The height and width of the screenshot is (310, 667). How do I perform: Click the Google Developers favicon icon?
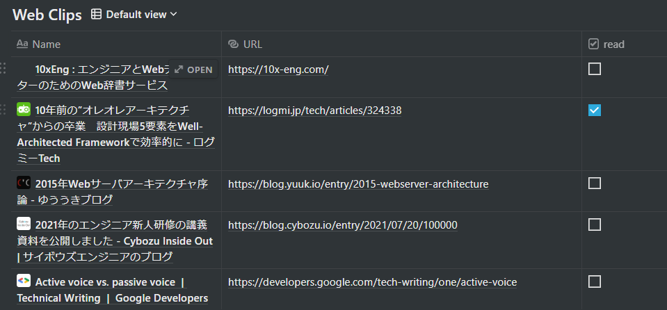click(24, 281)
